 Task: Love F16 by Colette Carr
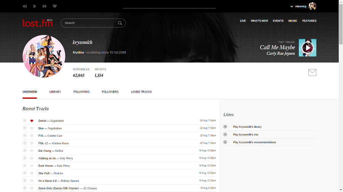(32, 136)
